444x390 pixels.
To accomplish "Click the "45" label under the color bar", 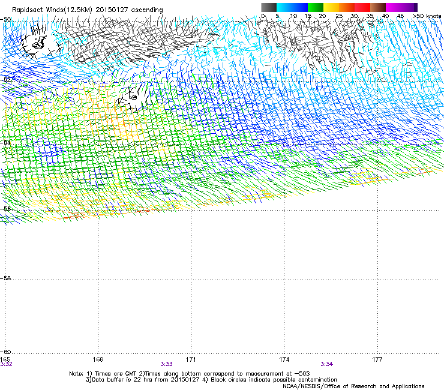I will (400, 16).
